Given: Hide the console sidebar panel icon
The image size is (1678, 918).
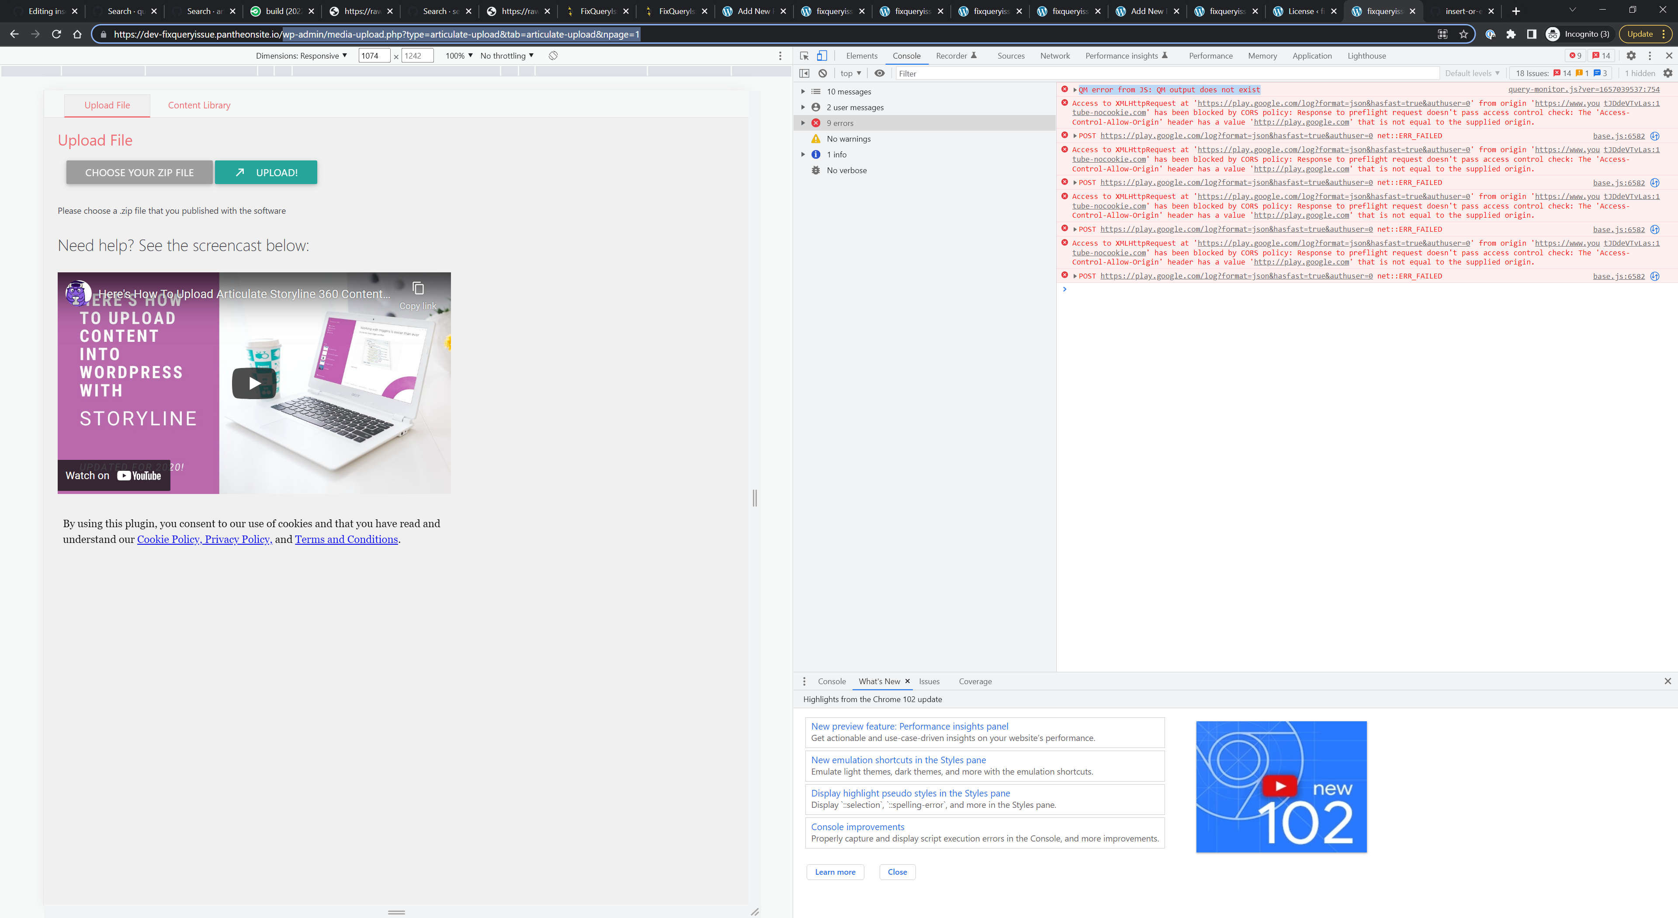Looking at the screenshot, I should 804,73.
